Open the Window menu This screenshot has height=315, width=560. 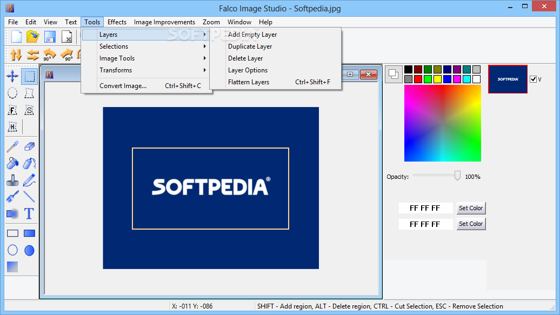(x=239, y=22)
